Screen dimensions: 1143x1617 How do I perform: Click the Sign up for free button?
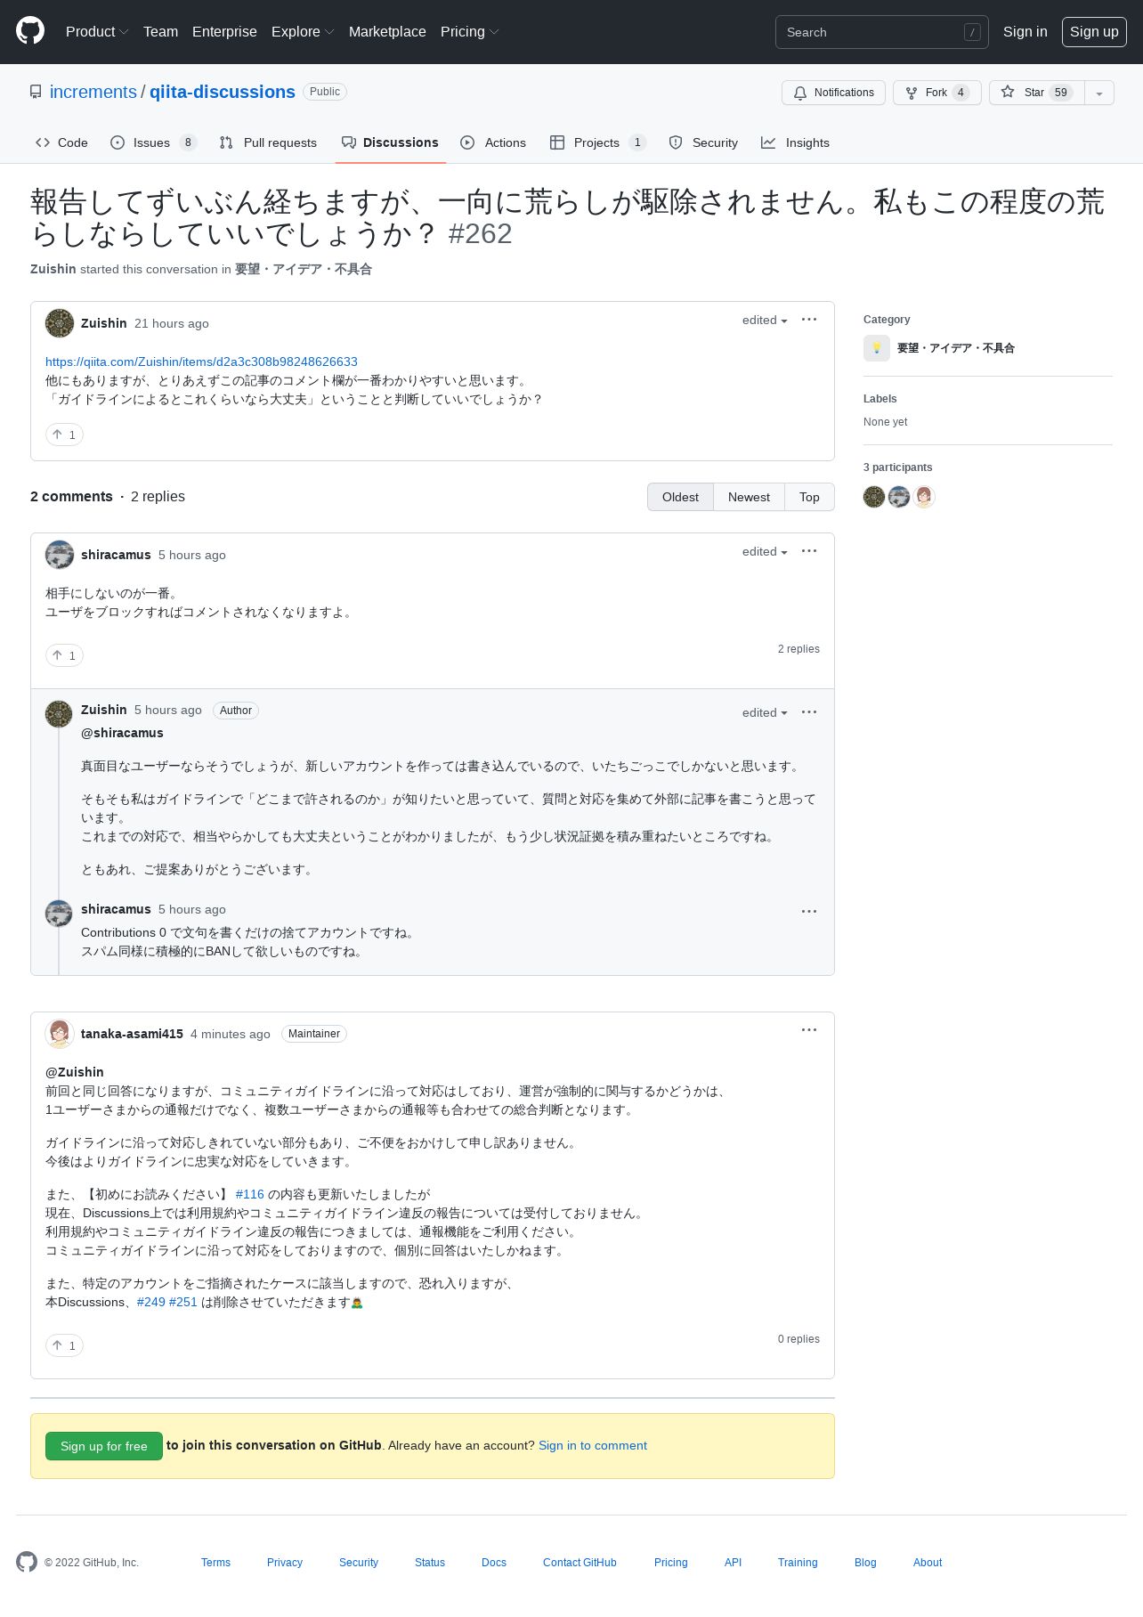tap(103, 1446)
